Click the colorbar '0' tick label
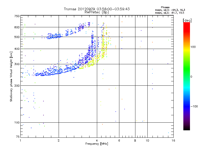204x153 pixels. coord(191,76)
